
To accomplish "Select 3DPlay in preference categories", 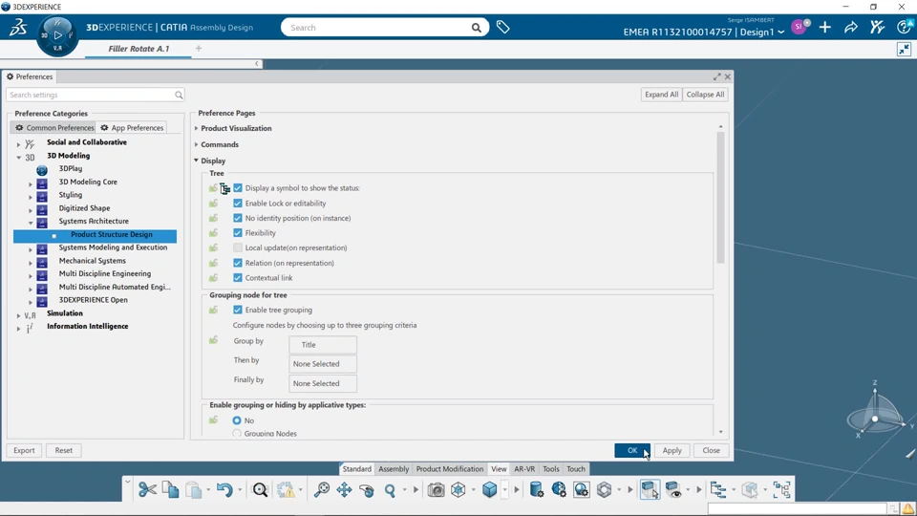I will click(x=70, y=168).
